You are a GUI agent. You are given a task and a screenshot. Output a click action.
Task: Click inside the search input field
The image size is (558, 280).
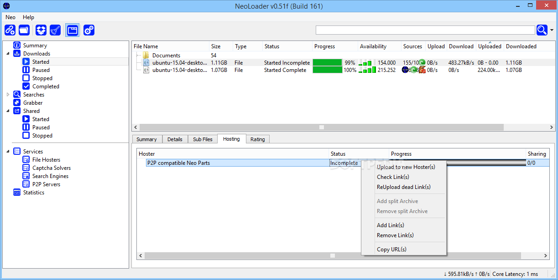[x=425, y=30]
